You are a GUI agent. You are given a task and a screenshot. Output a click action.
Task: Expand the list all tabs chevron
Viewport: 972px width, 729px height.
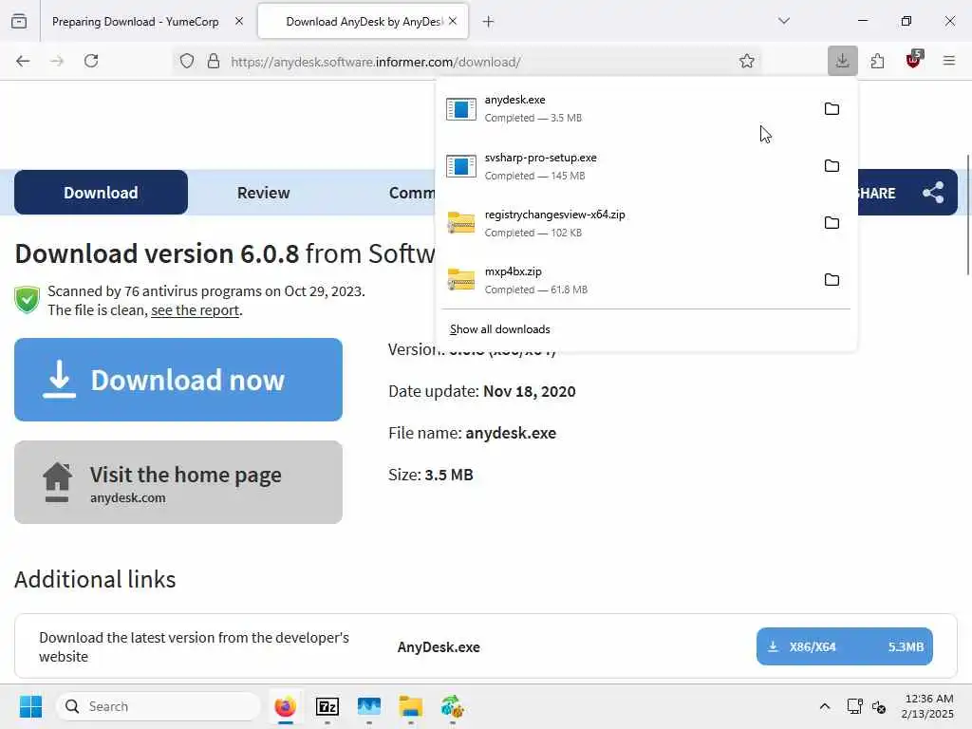783,21
